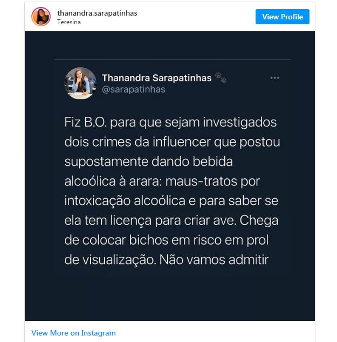337x342 pixels.
Task: Open thanandra.sarapatinhas Instagram avatar picture
Action: pos(41,17)
